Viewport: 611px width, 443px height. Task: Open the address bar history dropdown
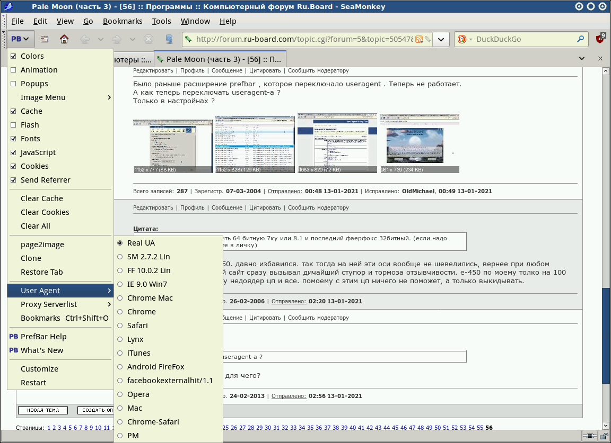click(441, 39)
